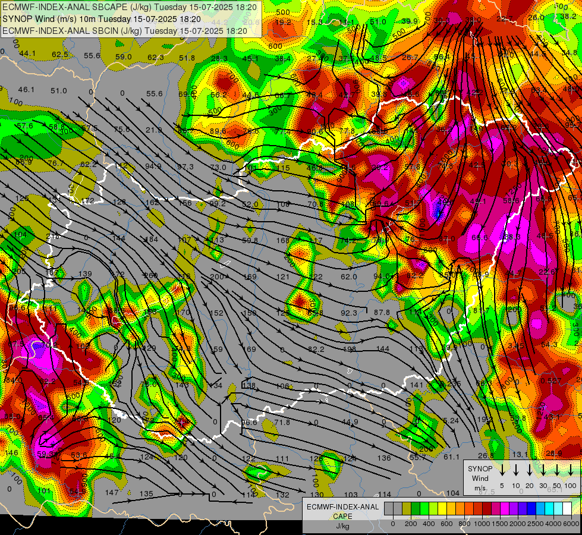The height and width of the screenshot is (535, 582).
Task: Click the map value 198
Action: click(x=350, y=349)
